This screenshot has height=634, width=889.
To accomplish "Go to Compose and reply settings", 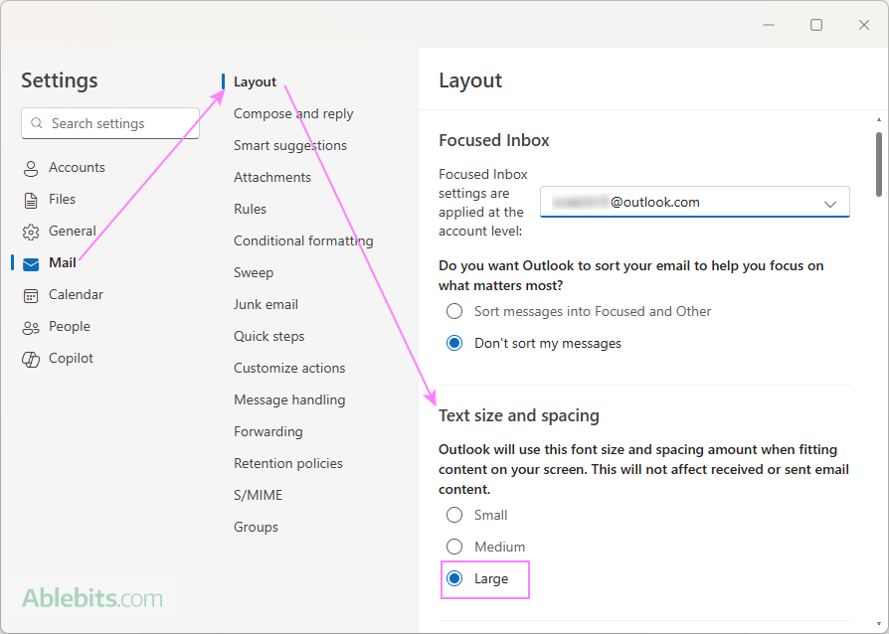I will click(x=293, y=113).
